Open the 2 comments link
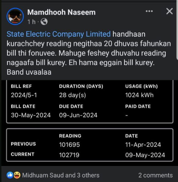Viewport: 178px width, 182px height. click(155, 175)
